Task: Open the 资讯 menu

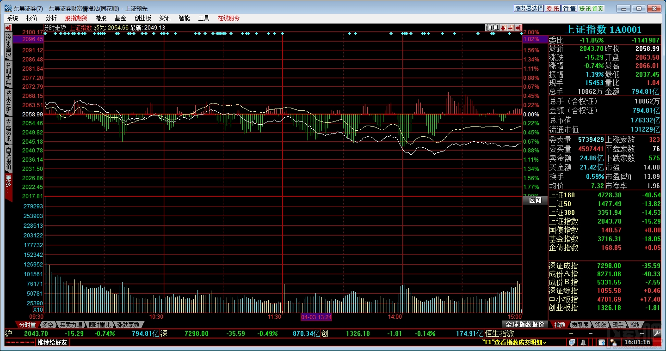Action: click(x=165, y=18)
